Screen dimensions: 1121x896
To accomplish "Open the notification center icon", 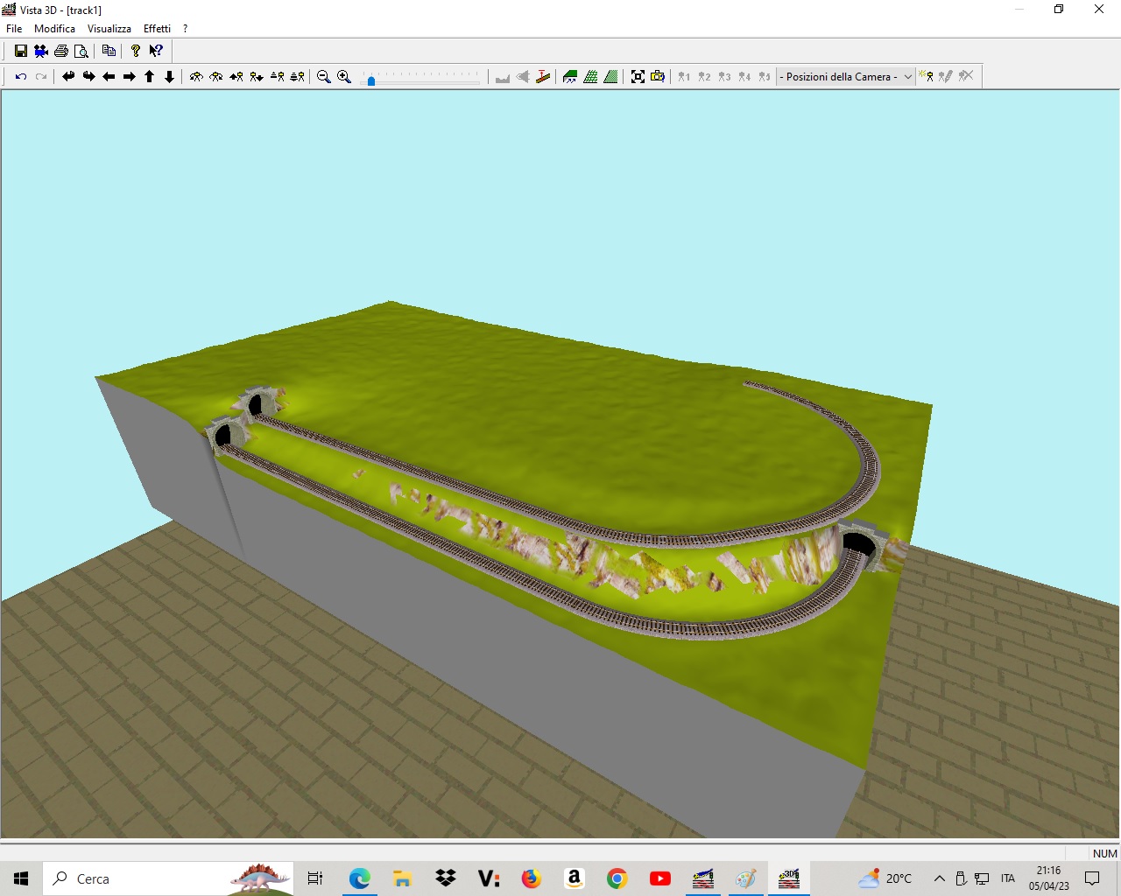I will click(1092, 878).
